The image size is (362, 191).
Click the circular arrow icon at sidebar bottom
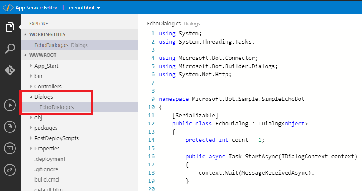(10, 170)
